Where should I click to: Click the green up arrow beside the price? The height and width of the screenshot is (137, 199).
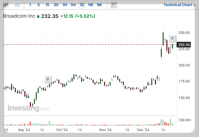tap(38, 16)
